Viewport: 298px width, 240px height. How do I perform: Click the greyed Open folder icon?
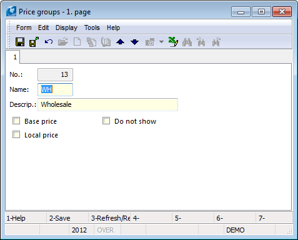[63, 42]
